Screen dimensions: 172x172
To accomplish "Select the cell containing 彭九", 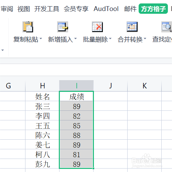I will (x=42, y=164).
